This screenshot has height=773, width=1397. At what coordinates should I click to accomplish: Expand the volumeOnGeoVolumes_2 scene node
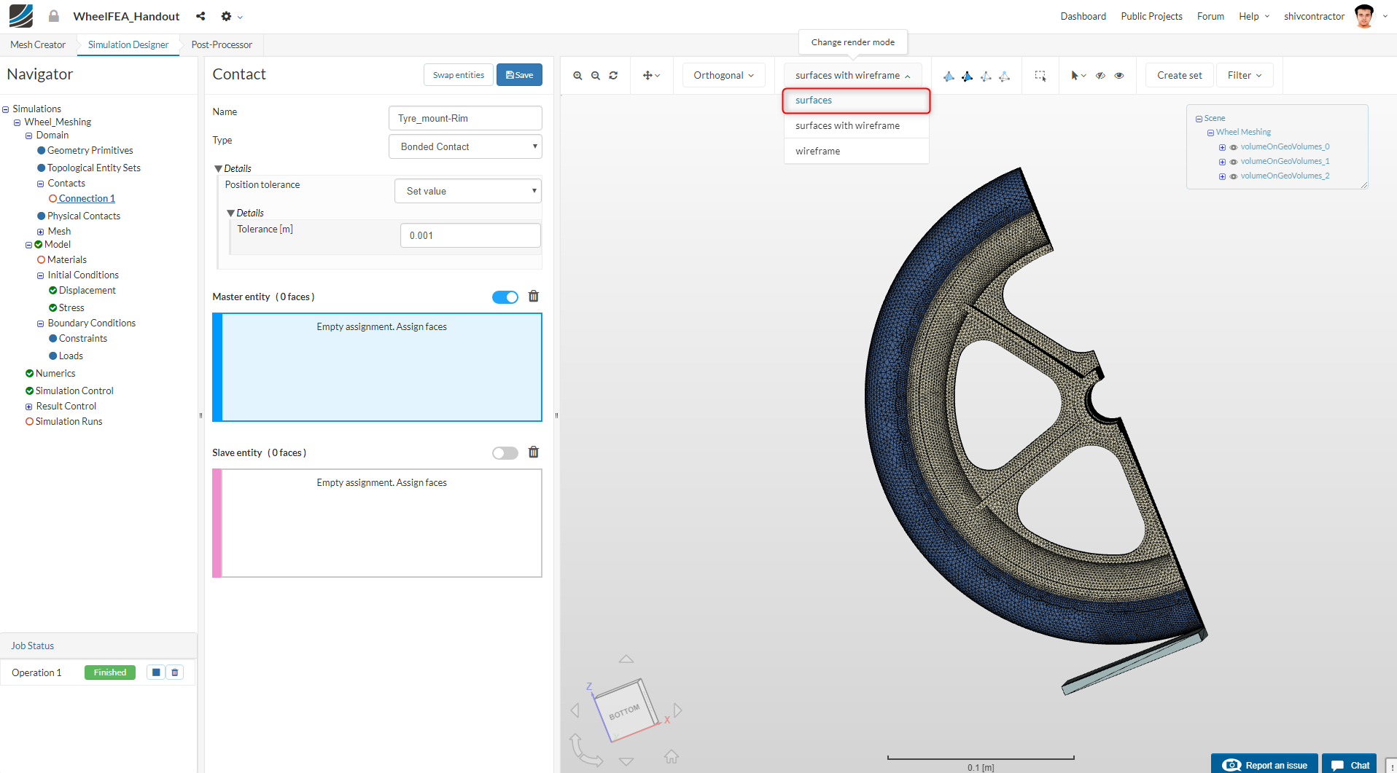click(x=1222, y=176)
